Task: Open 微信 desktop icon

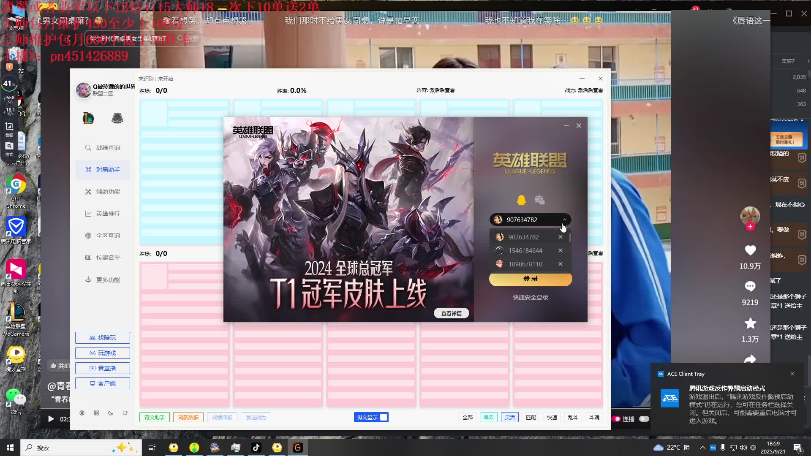Action: pyautogui.click(x=16, y=401)
